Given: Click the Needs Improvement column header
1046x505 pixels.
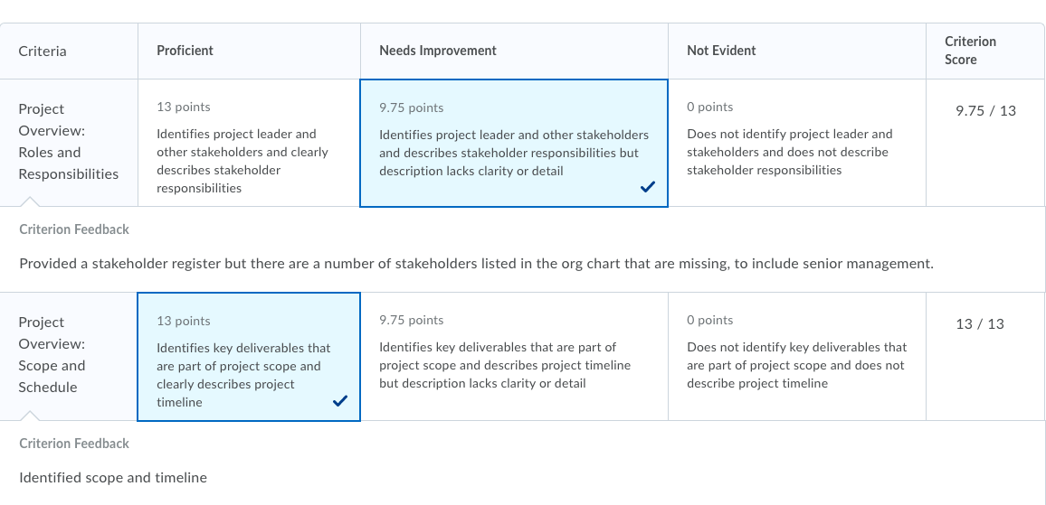Looking at the screenshot, I should tap(438, 51).
